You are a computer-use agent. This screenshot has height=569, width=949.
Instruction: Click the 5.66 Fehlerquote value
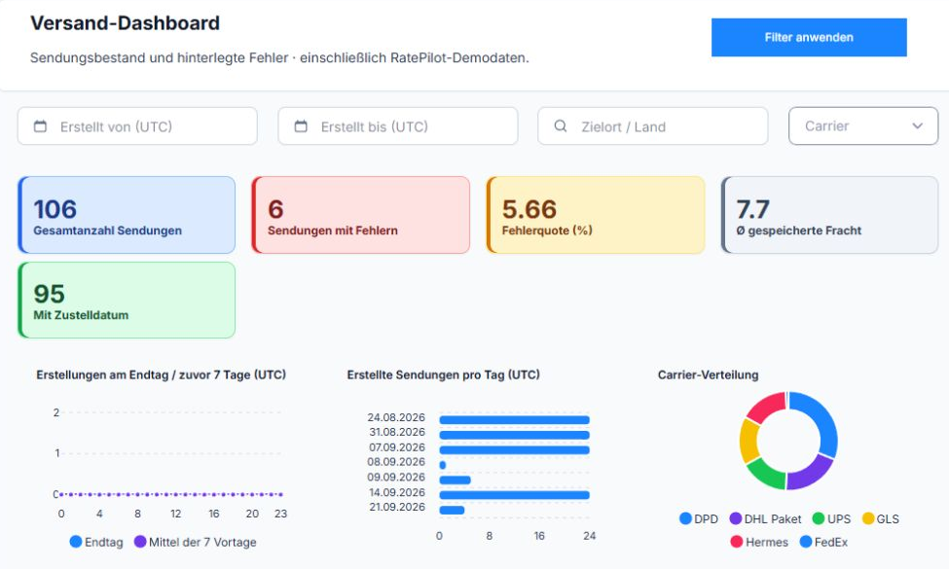click(x=529, y=209)
